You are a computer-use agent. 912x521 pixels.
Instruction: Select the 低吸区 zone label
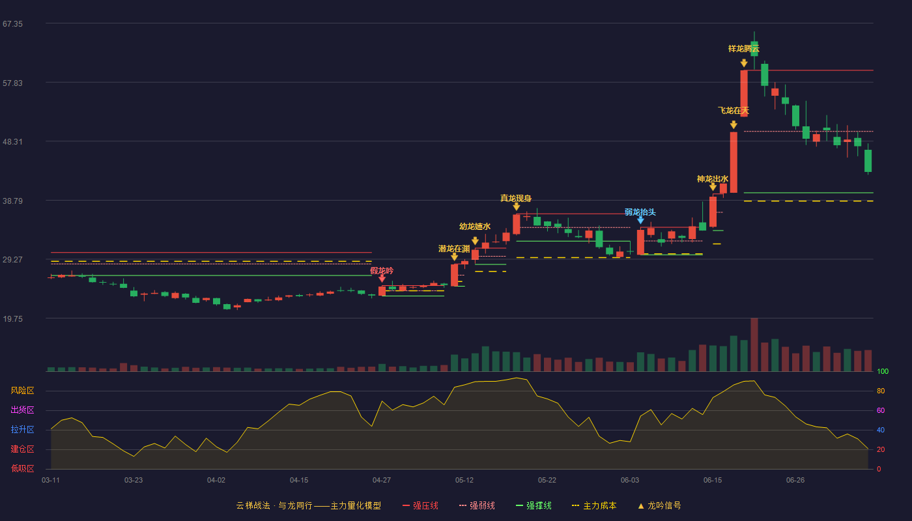(23, 468)
